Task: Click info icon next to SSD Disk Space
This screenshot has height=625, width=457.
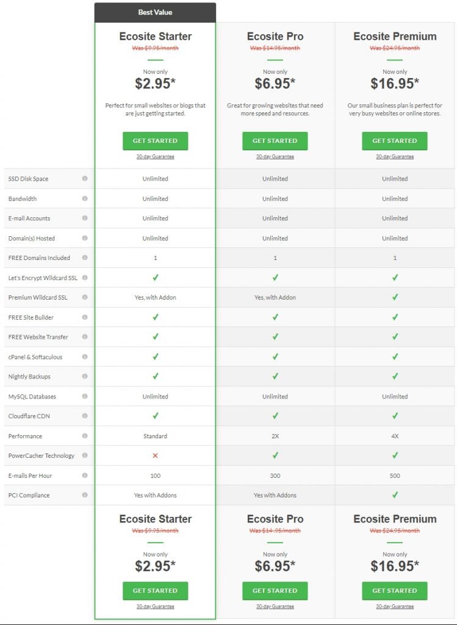Action: click(x=85, y=179)
